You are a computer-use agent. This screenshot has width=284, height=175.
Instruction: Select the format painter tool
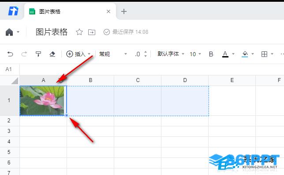(38, 54)
